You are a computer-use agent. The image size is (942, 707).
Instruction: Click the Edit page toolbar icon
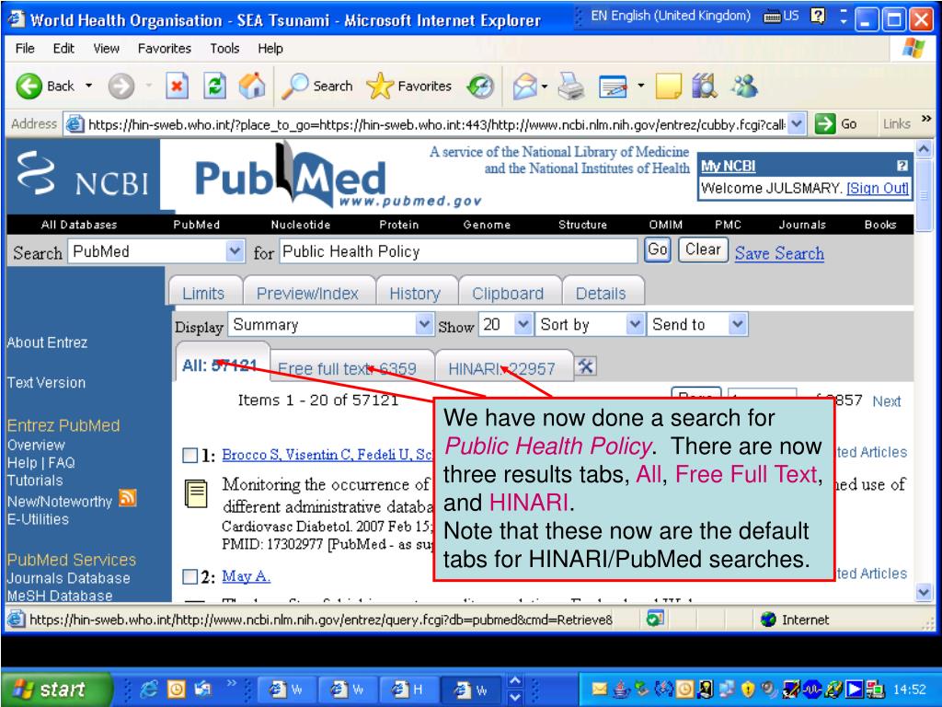coord(613,87)
